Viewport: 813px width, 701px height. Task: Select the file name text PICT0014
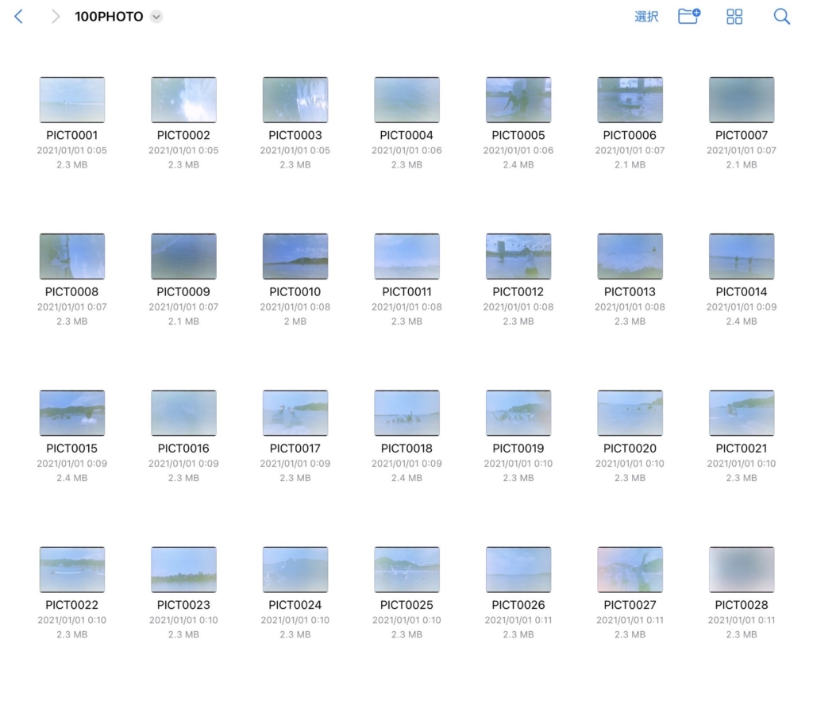(x=742, y=292)
